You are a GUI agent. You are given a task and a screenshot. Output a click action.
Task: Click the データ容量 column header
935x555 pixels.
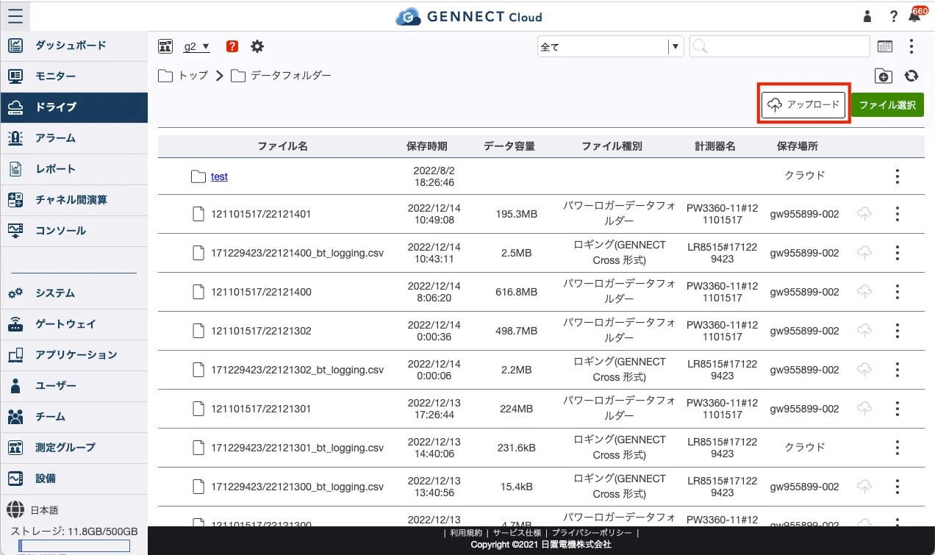click(509, 146)
